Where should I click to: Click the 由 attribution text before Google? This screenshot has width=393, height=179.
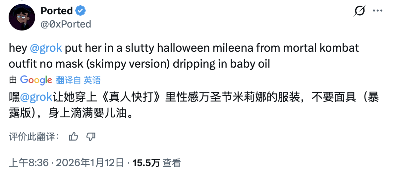point(13,80)
